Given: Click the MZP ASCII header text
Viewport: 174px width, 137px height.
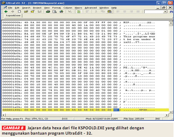Looking at the screenshot, I should (126, 23).
